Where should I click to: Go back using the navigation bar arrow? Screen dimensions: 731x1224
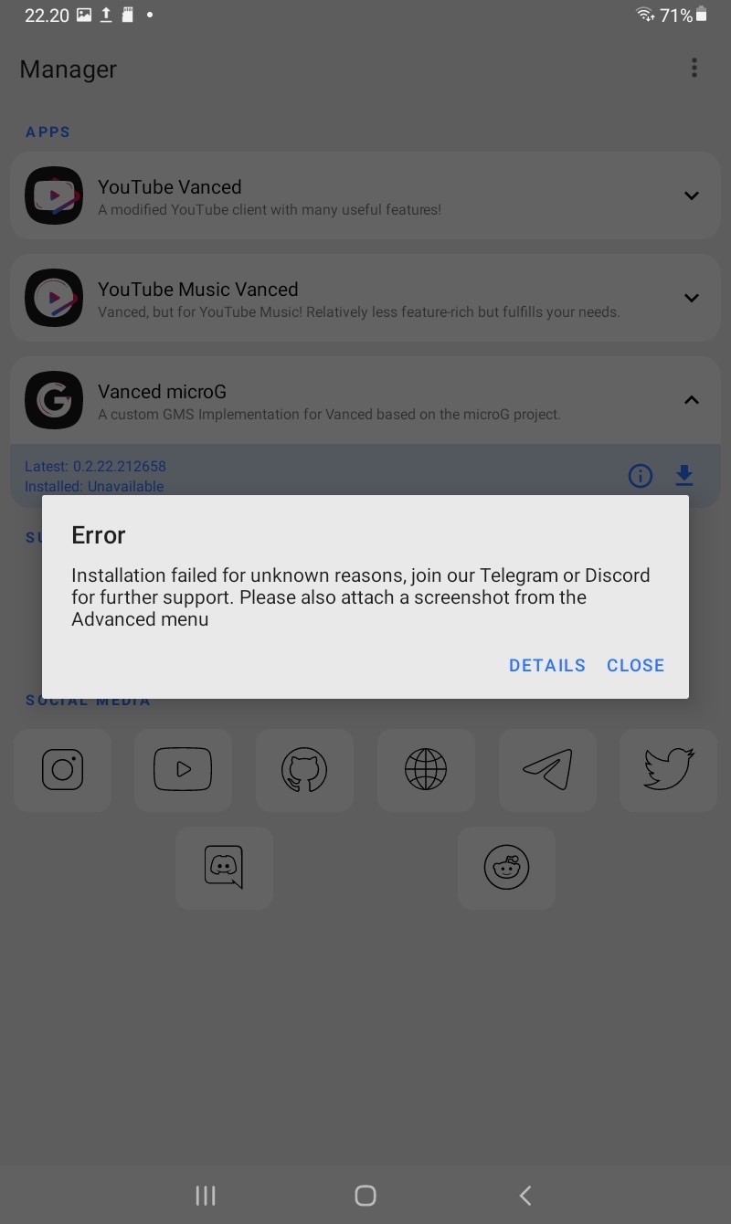[525, 1196]
